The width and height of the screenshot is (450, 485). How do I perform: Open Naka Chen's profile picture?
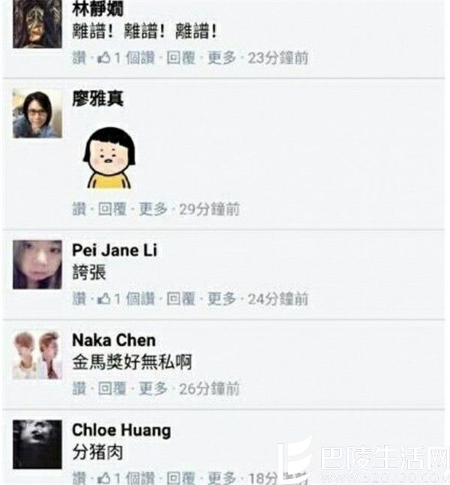pos(37,355)
